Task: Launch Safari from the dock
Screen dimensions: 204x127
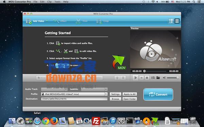Action: [x=37, y=121]
